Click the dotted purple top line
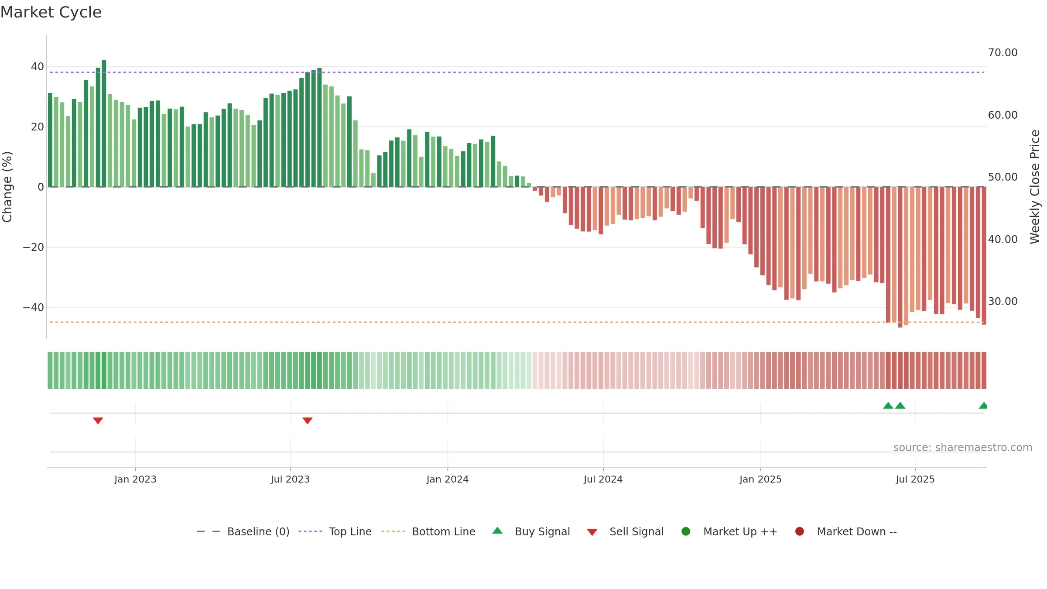Screen dimensions: 1047x589 (517, 72)
